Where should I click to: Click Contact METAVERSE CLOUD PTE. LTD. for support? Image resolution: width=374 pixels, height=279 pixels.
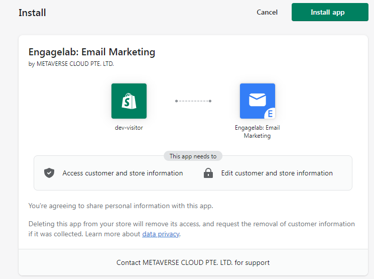(193, 262)
